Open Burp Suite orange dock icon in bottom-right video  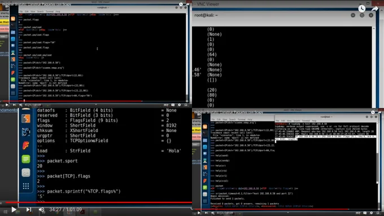205,167
